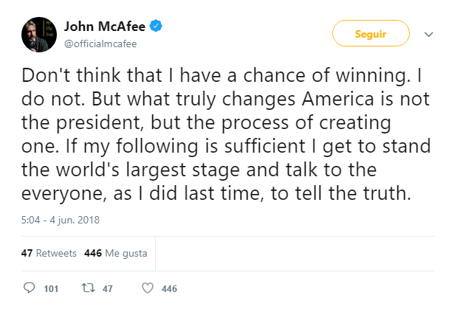Open the John McAfee name link

coord(106,27)
